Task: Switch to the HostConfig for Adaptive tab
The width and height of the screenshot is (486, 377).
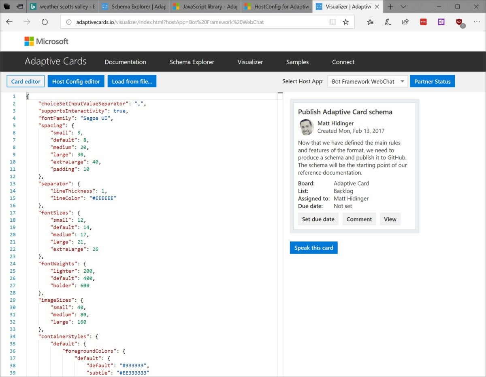Action: [277, 6]
